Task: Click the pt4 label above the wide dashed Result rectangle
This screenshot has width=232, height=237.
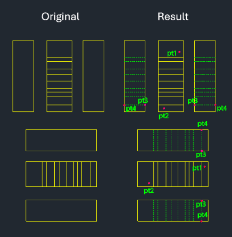Action: 202,124
